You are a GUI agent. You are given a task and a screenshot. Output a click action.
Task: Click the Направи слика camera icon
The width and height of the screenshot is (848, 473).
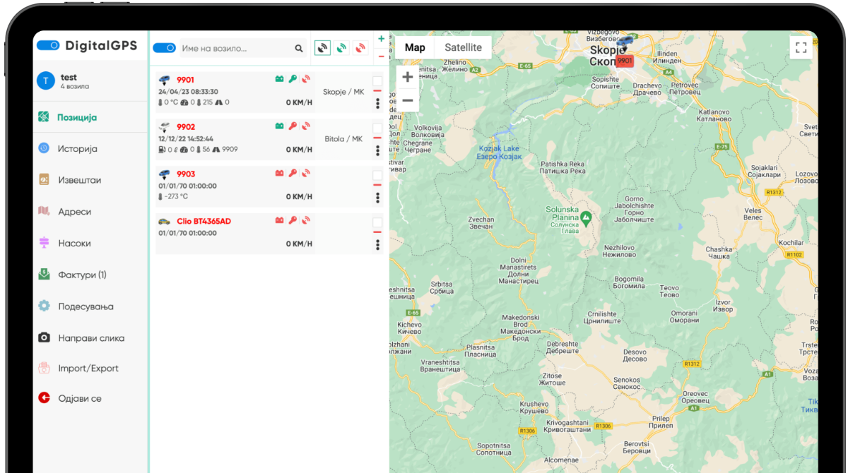pyautogui.click(x=44, y=337)
